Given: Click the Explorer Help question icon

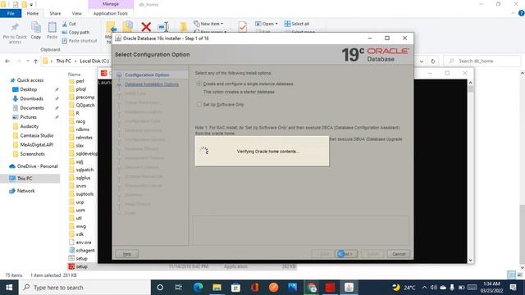Looking at the screenshot, I should [521, 13].
